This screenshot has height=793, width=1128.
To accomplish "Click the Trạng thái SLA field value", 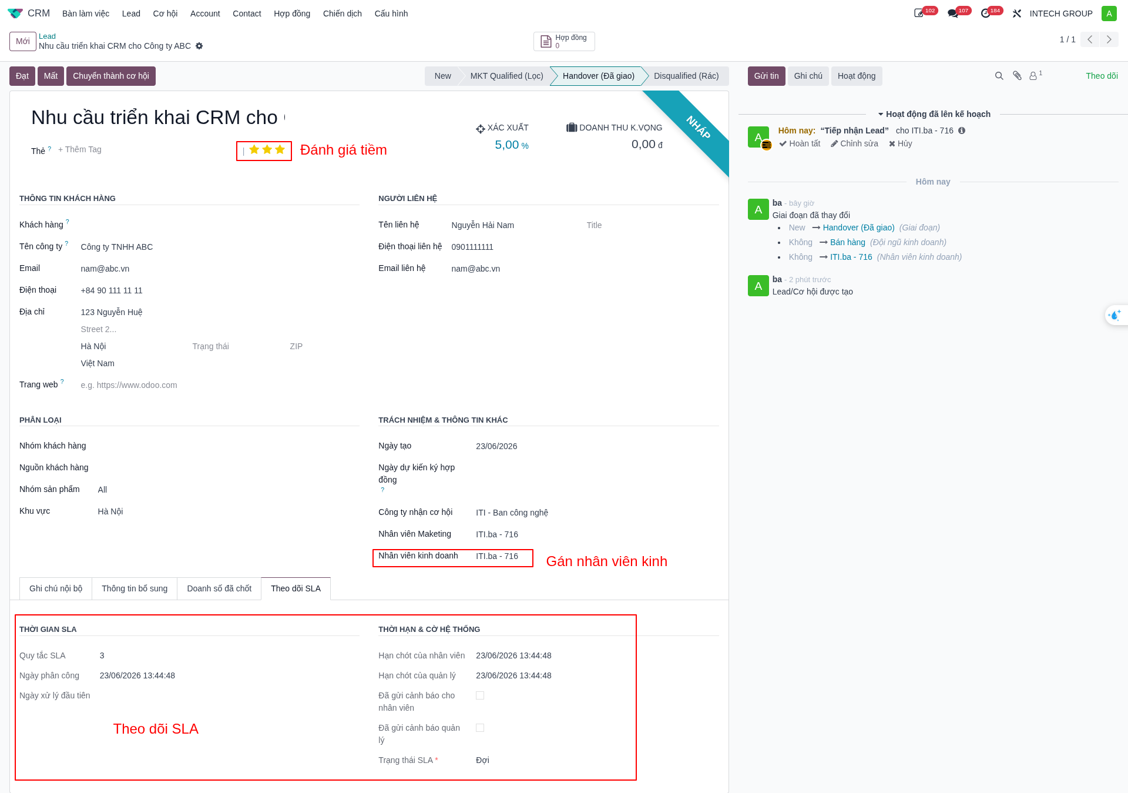I will (x=482, y=760).
